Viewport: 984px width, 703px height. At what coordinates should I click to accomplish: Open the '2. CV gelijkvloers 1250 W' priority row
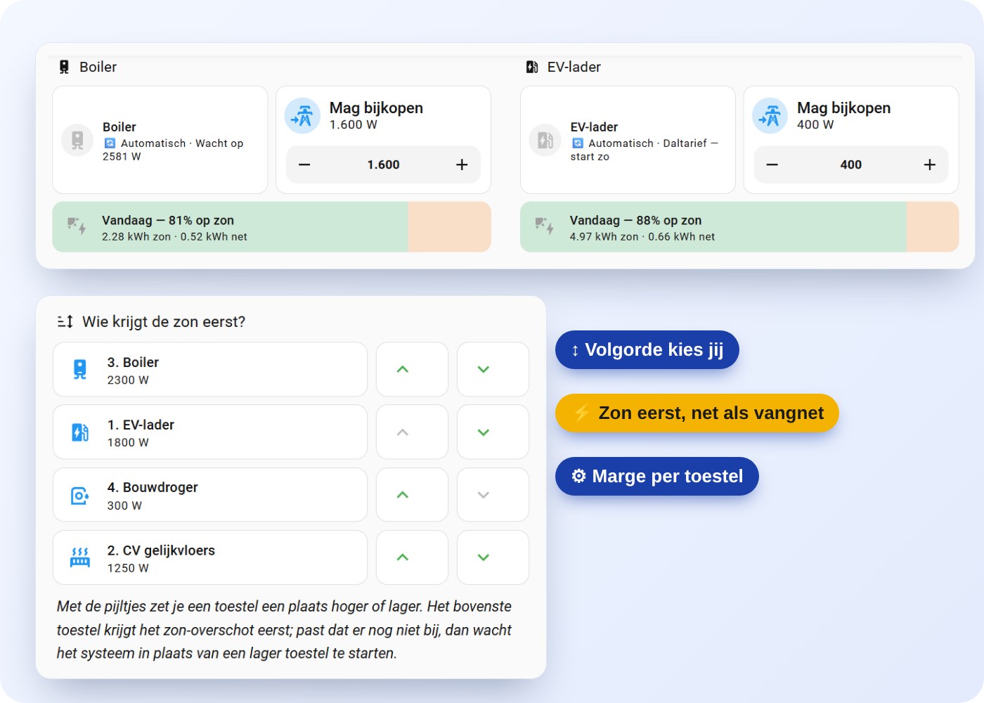(x=210, y=557)
